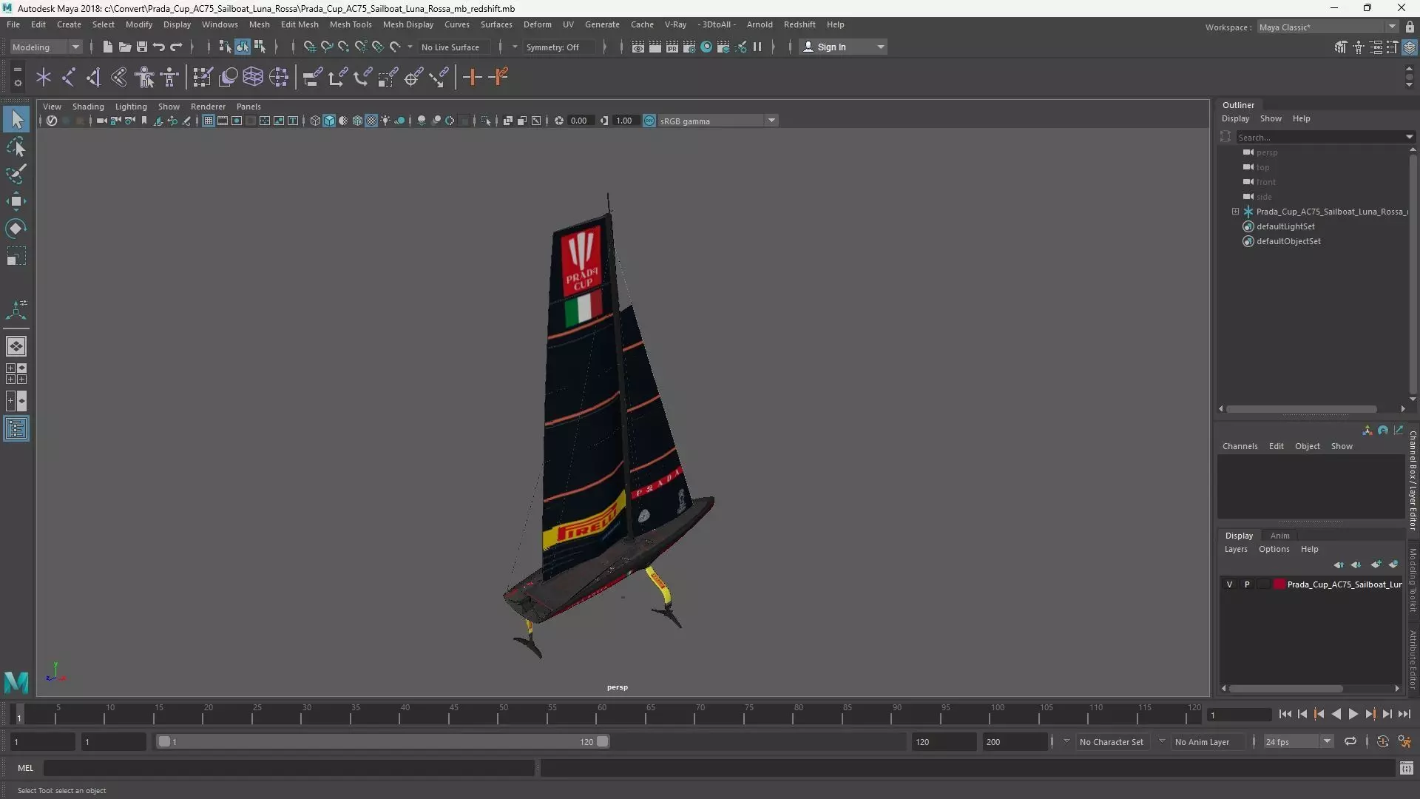Toggle grid display in viewport
The height and width of the screenshot is (799, 1420).
click(209, 121)
